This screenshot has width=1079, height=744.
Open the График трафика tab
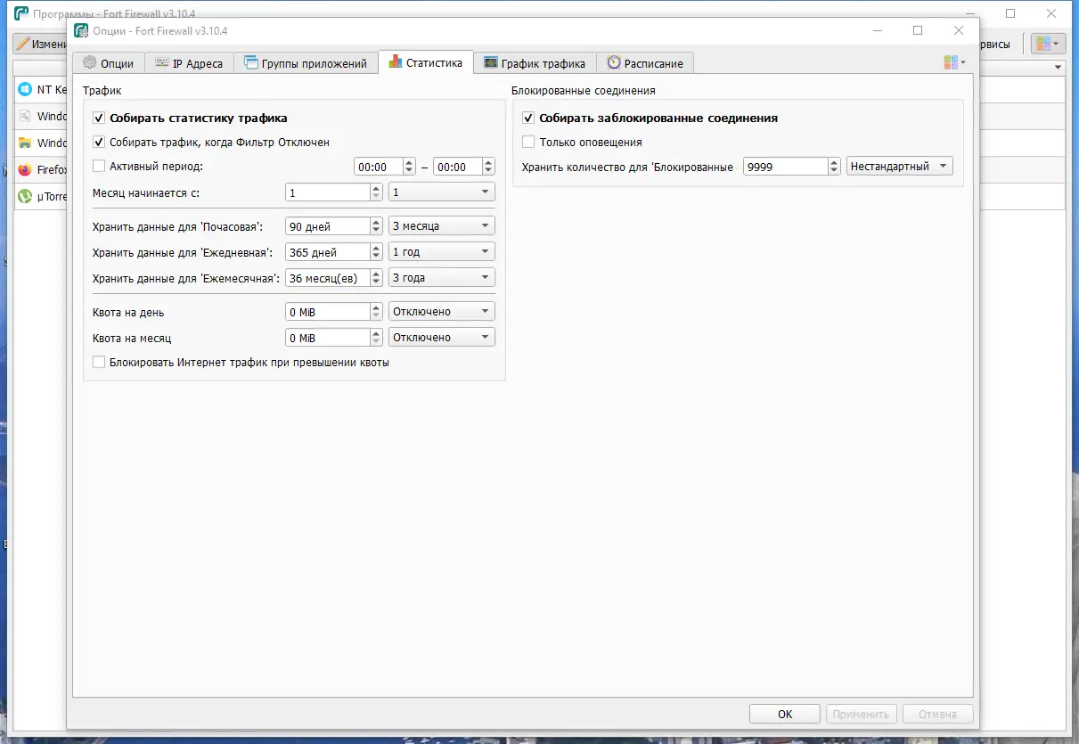click(535, 63)
